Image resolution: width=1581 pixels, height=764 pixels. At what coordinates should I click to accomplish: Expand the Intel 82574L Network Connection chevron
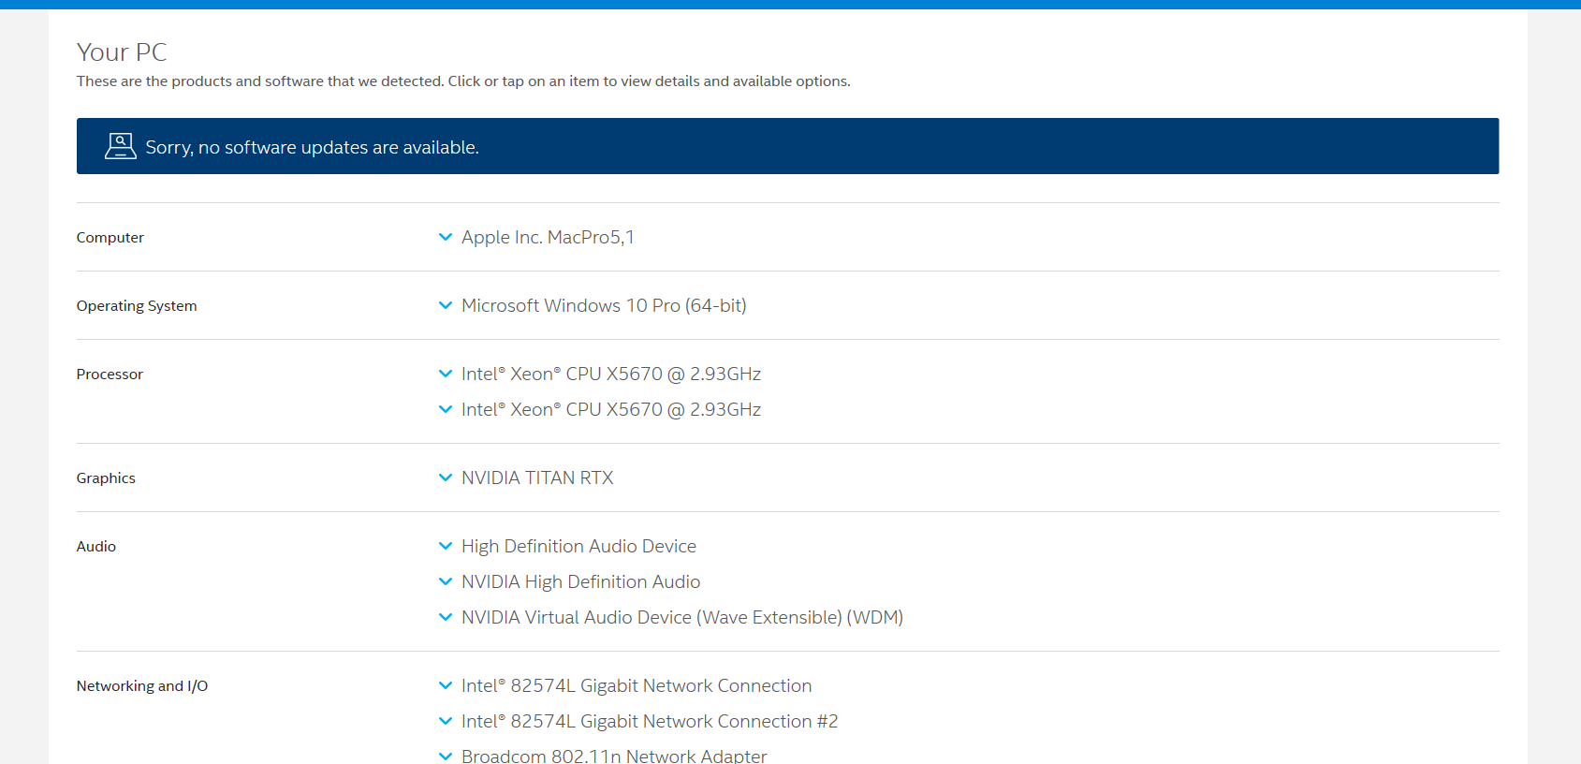coord(446,685)
